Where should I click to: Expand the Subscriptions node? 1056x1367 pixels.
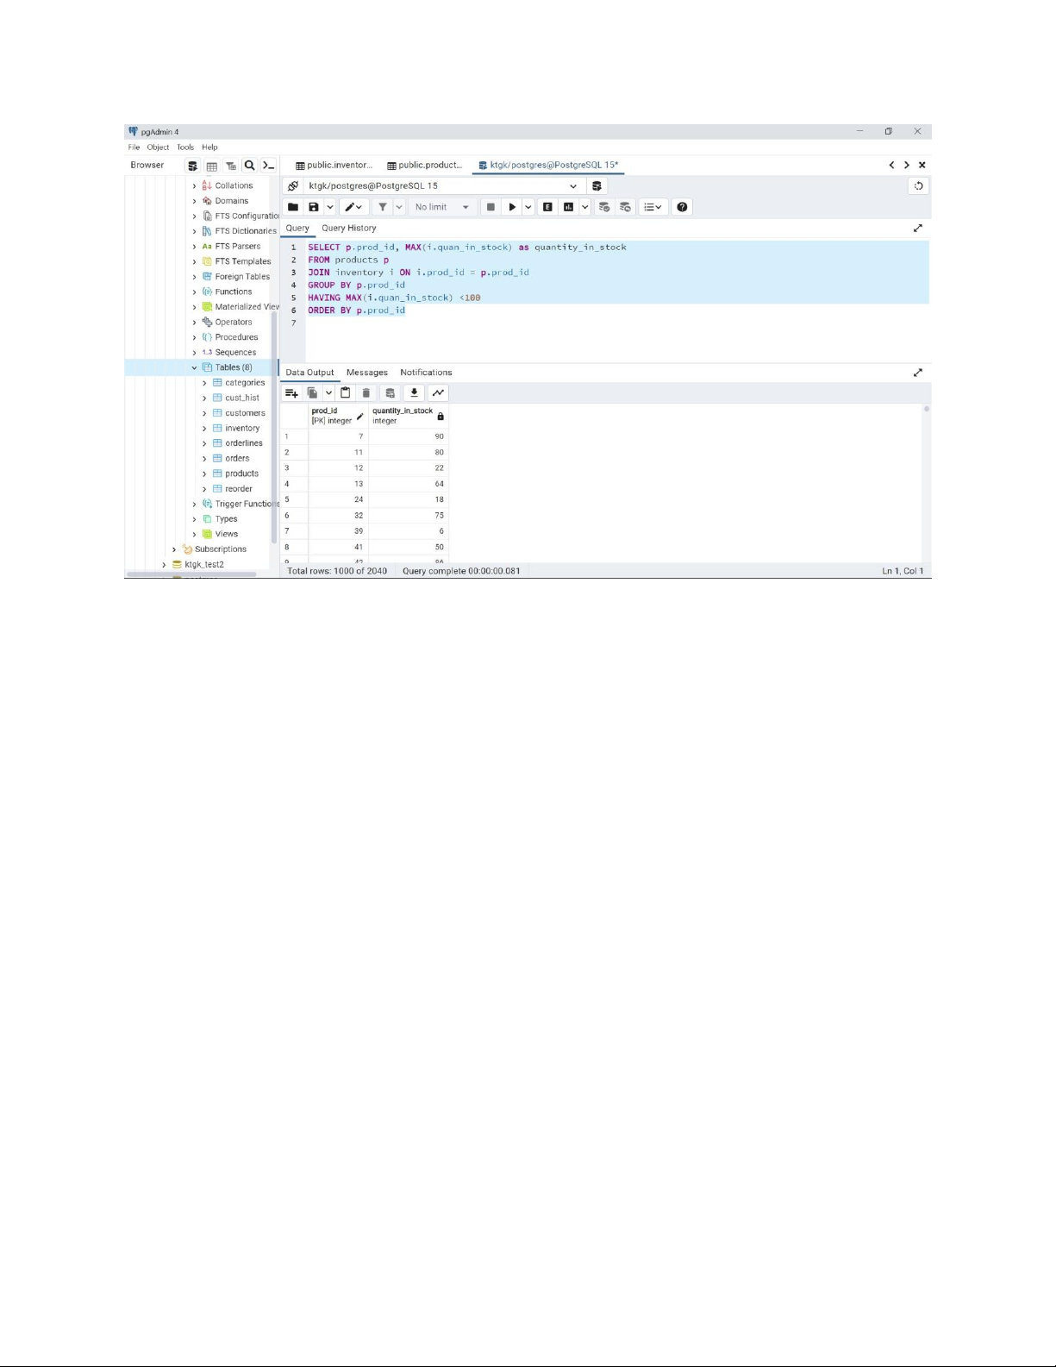174,549
